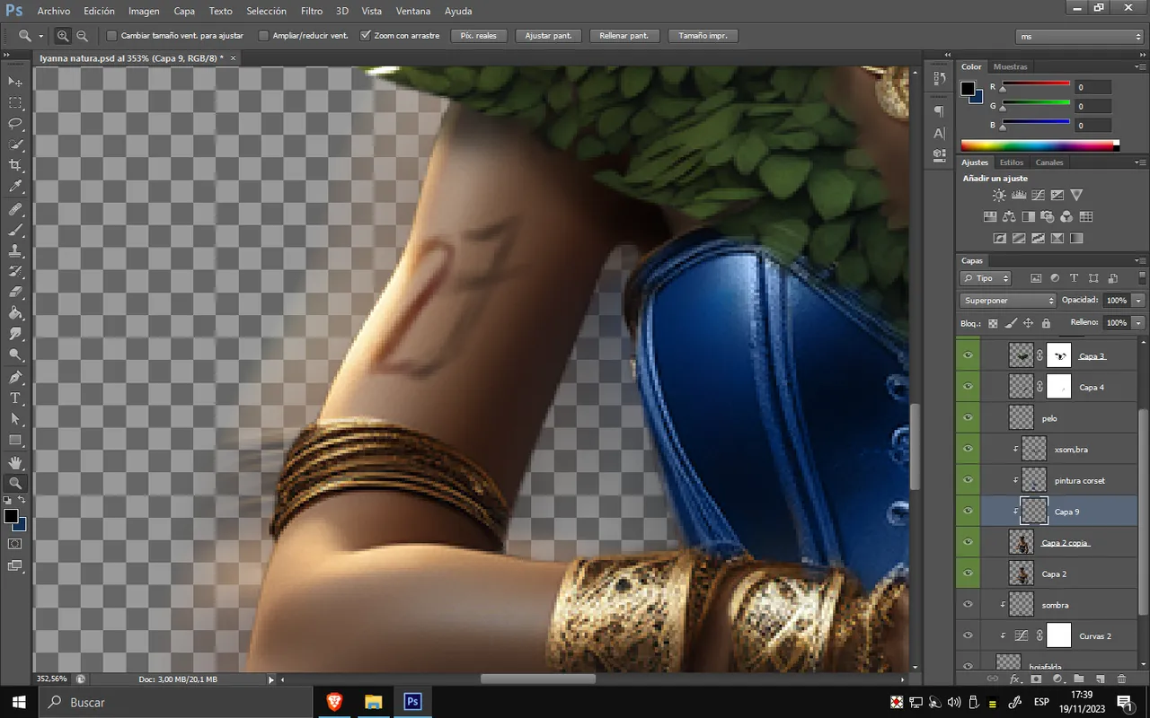Add a Curves adjustment

point(1038,195)
